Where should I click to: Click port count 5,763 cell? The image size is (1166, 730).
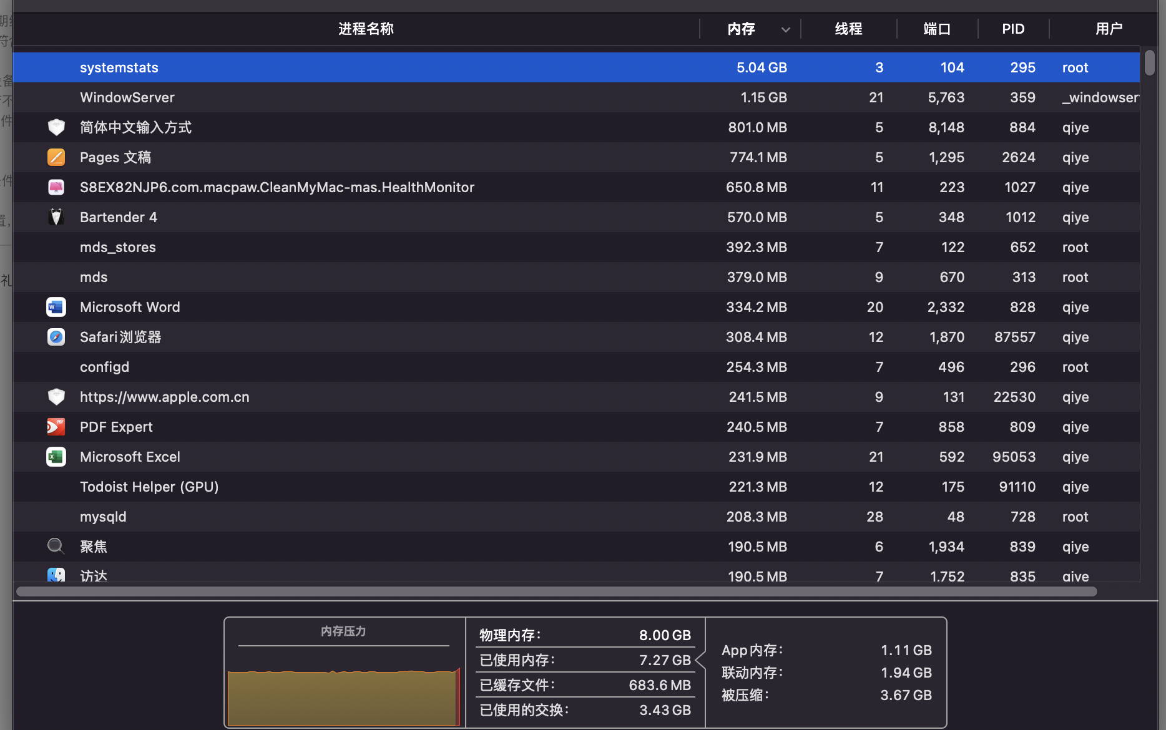click(946, 97)
